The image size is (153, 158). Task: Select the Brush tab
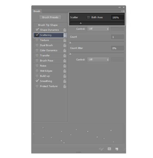point(37,11)
